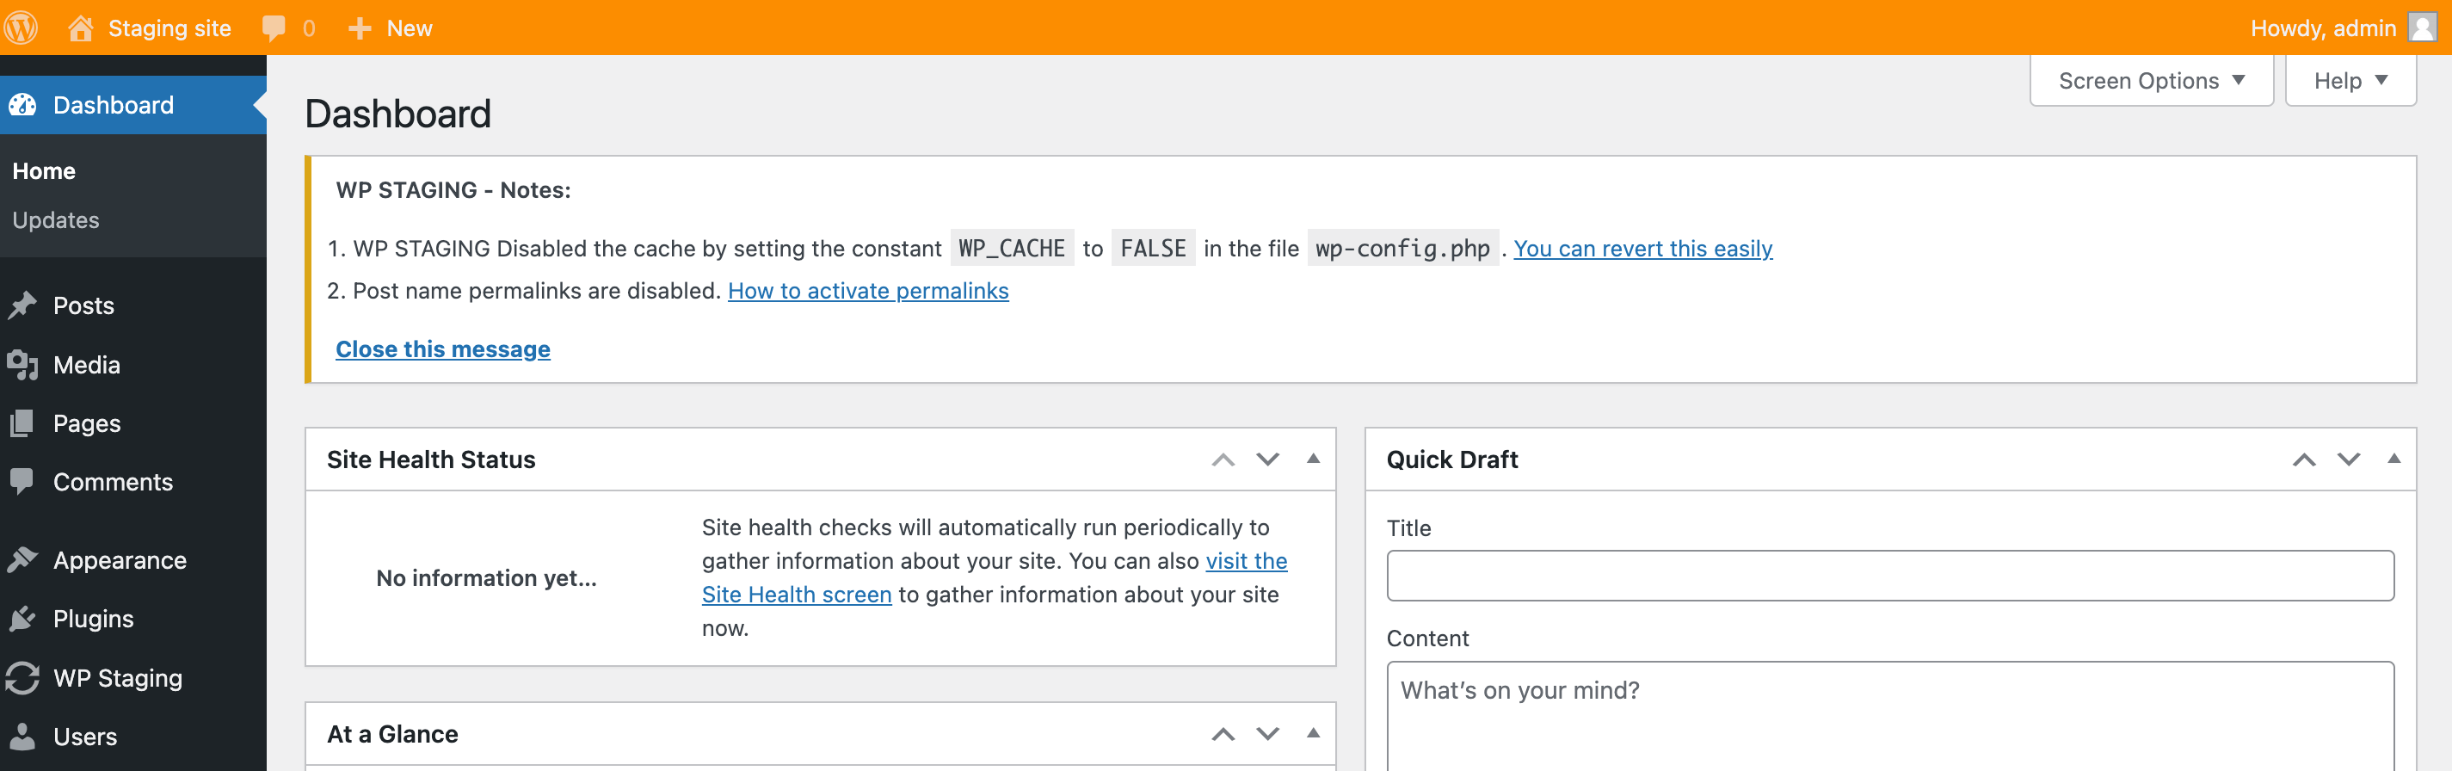The width and height of the screenshot is (2452, 771).
Task: Click the comment count 0 in admin bar
Action: pos(308,28)
